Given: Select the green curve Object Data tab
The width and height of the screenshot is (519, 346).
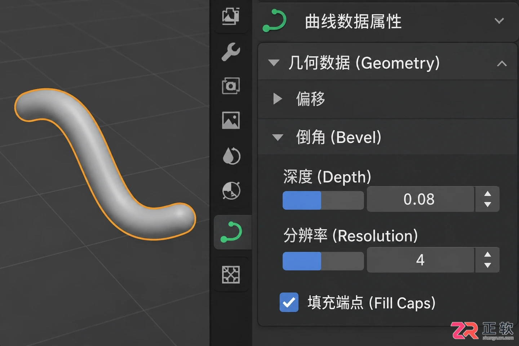Looking at the screenshot, I should 231,232.
